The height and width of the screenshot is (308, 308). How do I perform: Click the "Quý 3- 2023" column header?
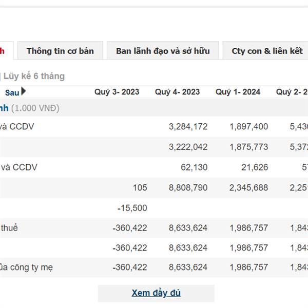pos(117,92)
